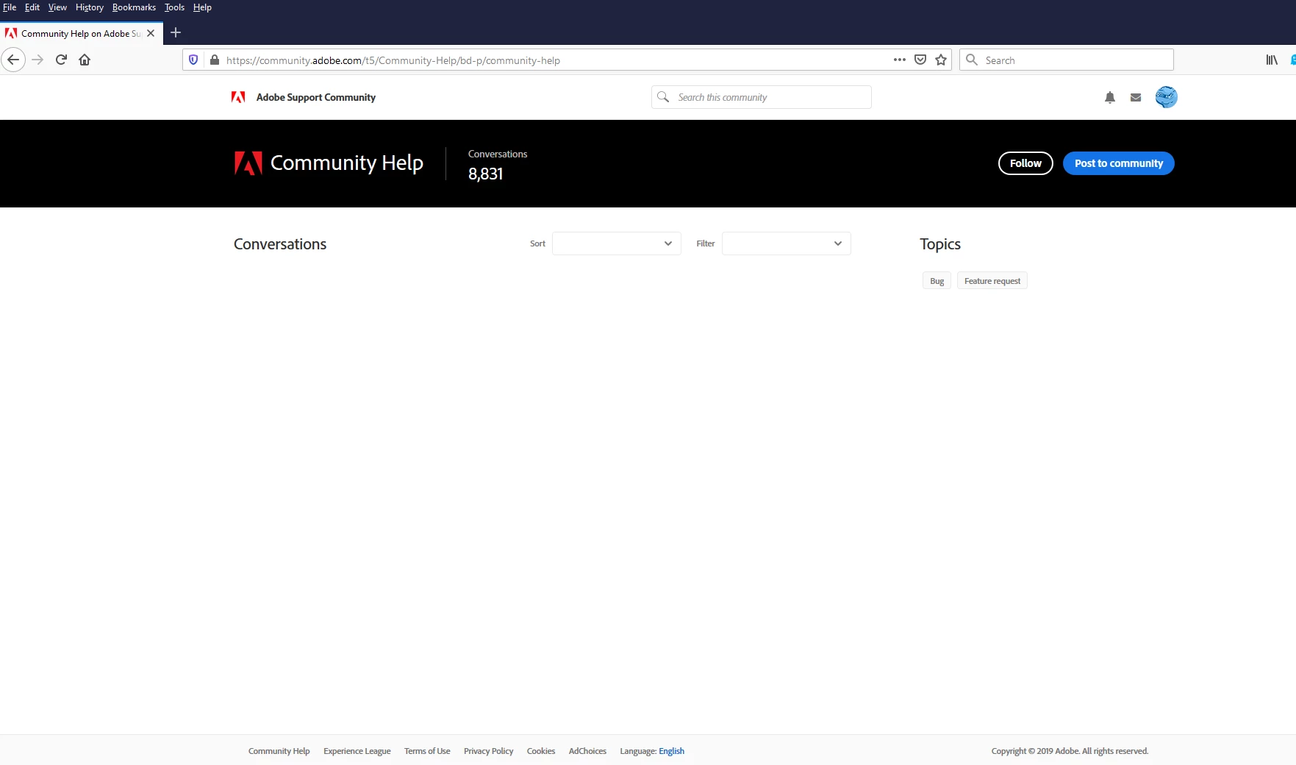1296x765 pixels.
Task: Open Experience League footer link
Action: 357,751
